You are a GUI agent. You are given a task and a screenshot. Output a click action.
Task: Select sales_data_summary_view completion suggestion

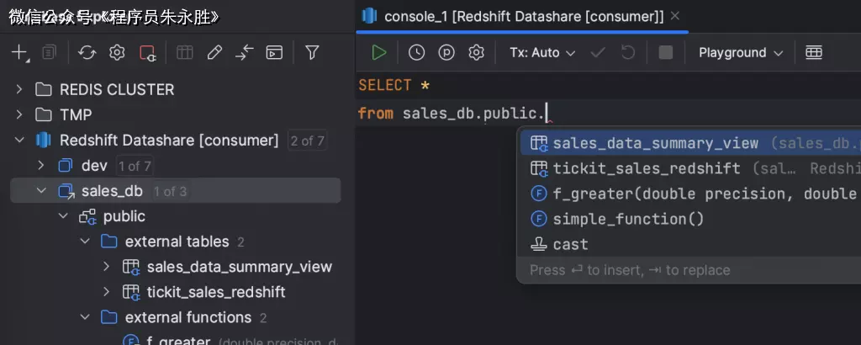pos(655,144)
